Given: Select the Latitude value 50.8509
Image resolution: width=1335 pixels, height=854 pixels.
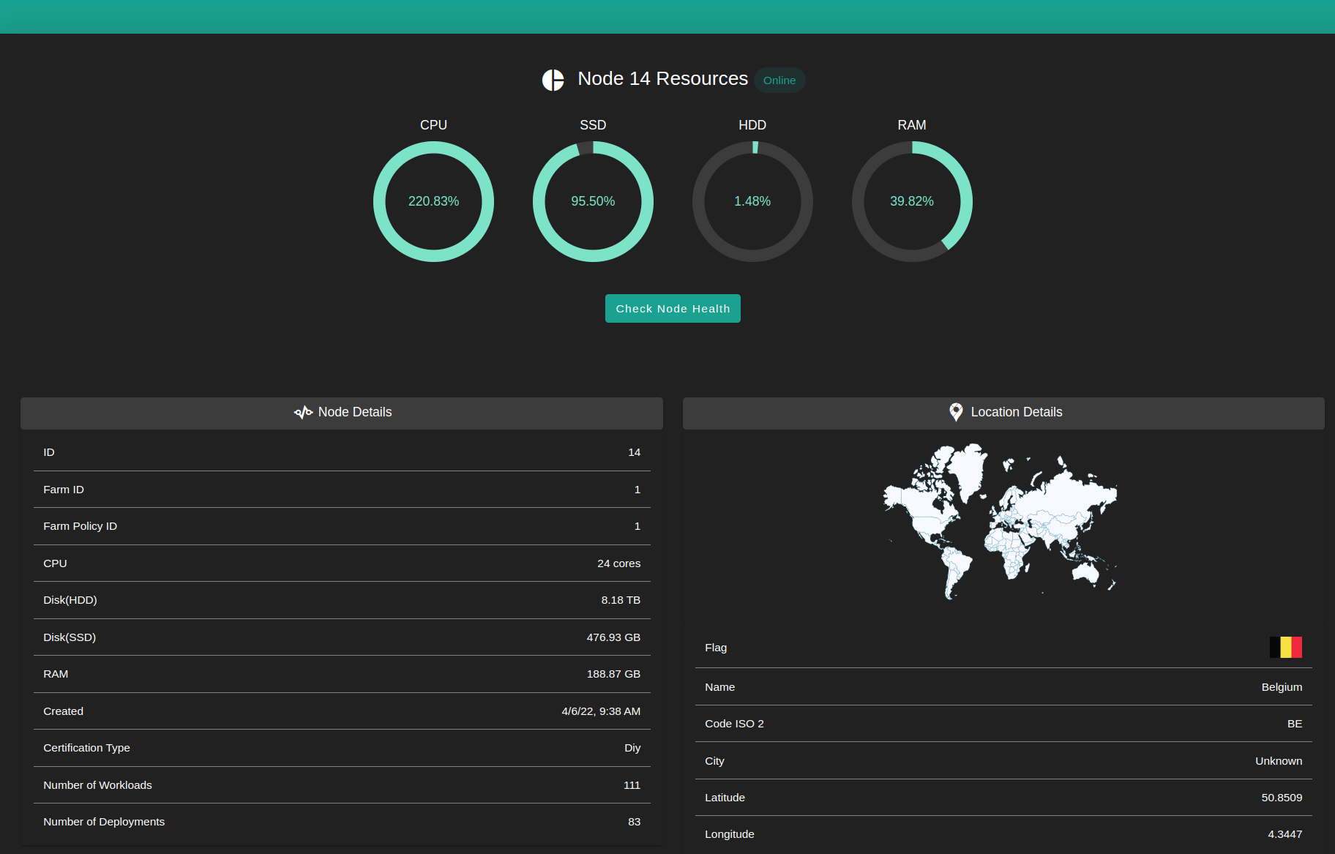Looking at the screenshot, I should point(1281,798).
